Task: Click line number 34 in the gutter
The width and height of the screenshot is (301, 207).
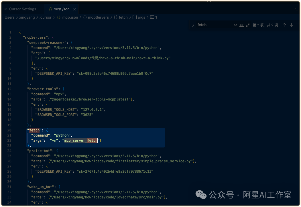Action: click(9, 202)
